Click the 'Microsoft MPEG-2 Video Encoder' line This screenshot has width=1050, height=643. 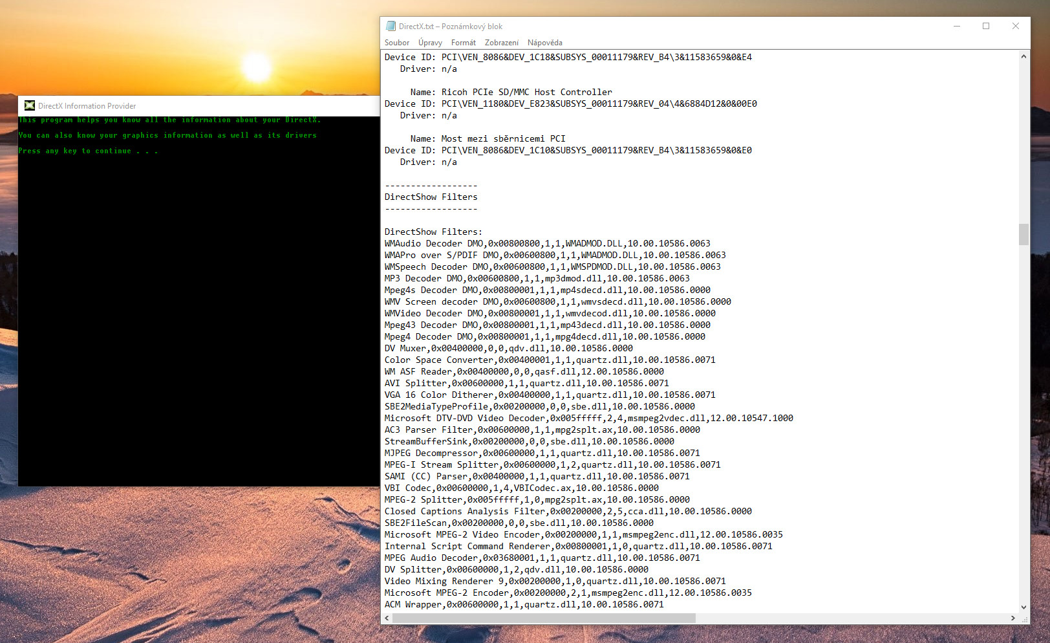coord(583,534)
